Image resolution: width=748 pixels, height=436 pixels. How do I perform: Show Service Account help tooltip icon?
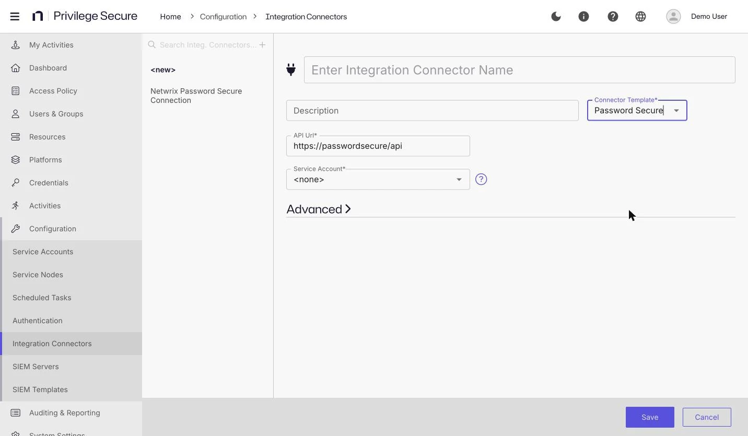click(x=481, y=180)
